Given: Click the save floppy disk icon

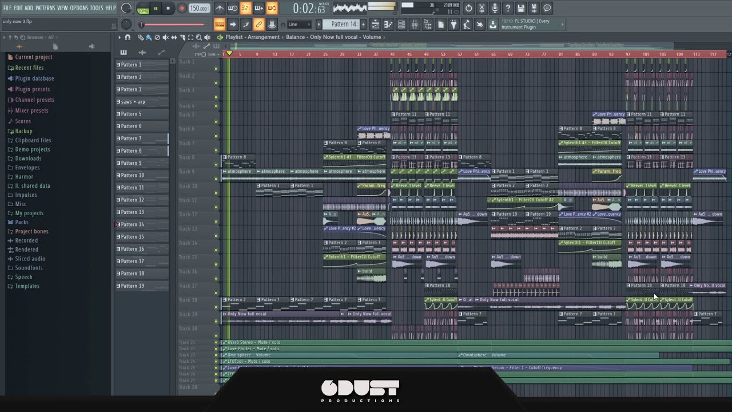Looking at the screenshot, I should coord(521,8).
